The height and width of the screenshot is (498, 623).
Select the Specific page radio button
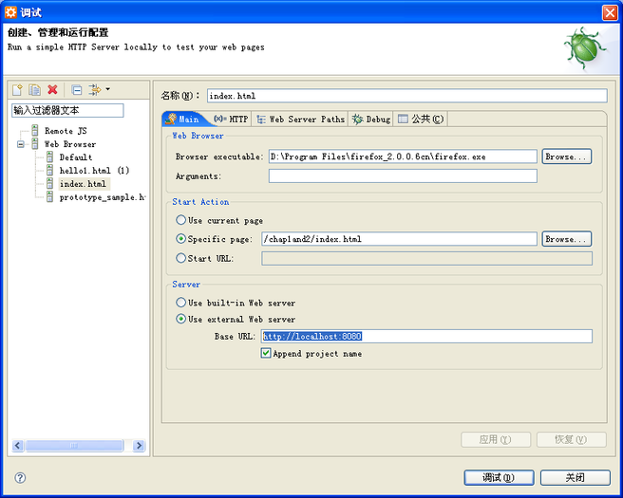pyautogui.click(x=180, y=239)
